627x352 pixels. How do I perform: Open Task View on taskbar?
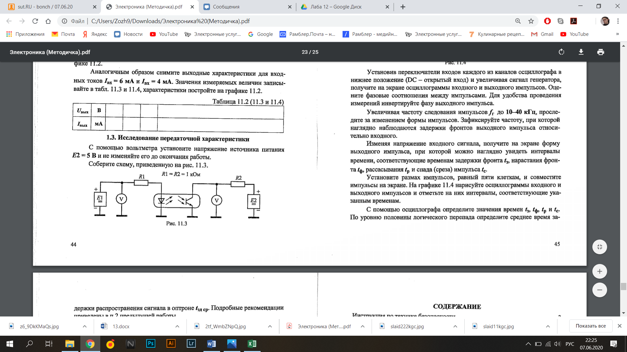tap(49, 344)
